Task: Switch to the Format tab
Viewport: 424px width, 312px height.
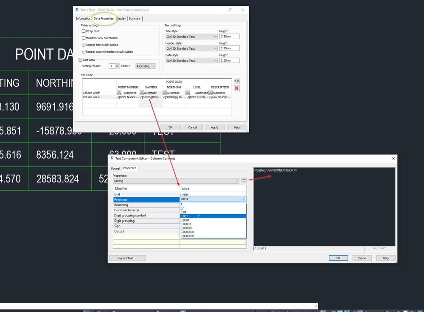Action: point(115,168)
